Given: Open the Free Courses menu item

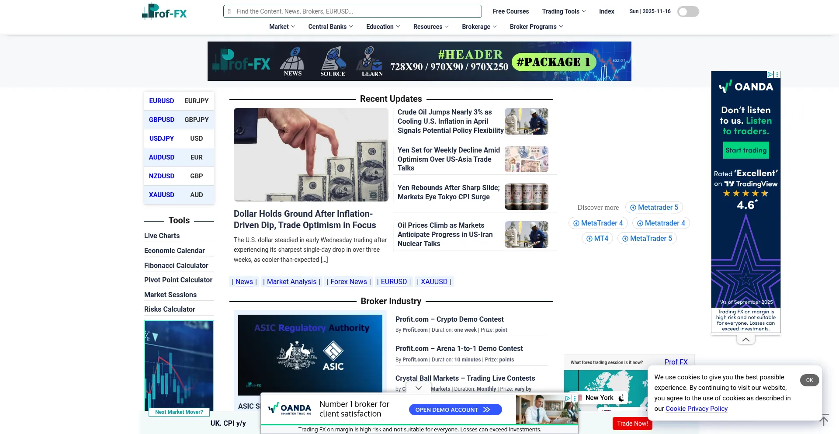Looking at the screenshot, I should pyautogui.click(x=510, y=11).
